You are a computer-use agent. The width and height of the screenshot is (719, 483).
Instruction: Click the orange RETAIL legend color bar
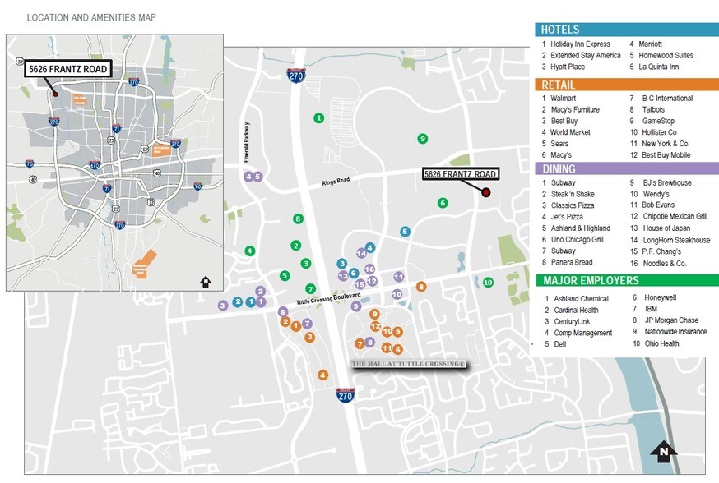pyautogui.click(x=626, y=85)
